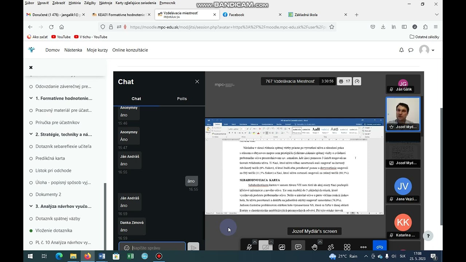Screen dimensions: 466x262
Task: Close the Chat panel
Action: [x=197, y=82]
